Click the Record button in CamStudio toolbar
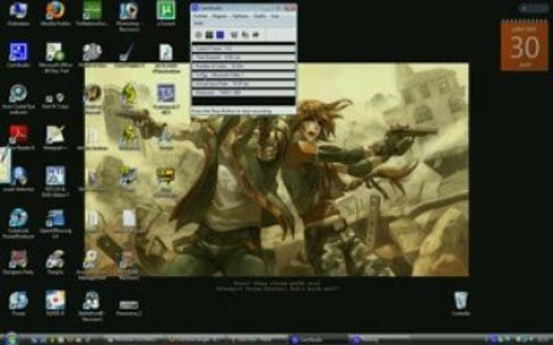553x345 pixels. tap(199, 34)
